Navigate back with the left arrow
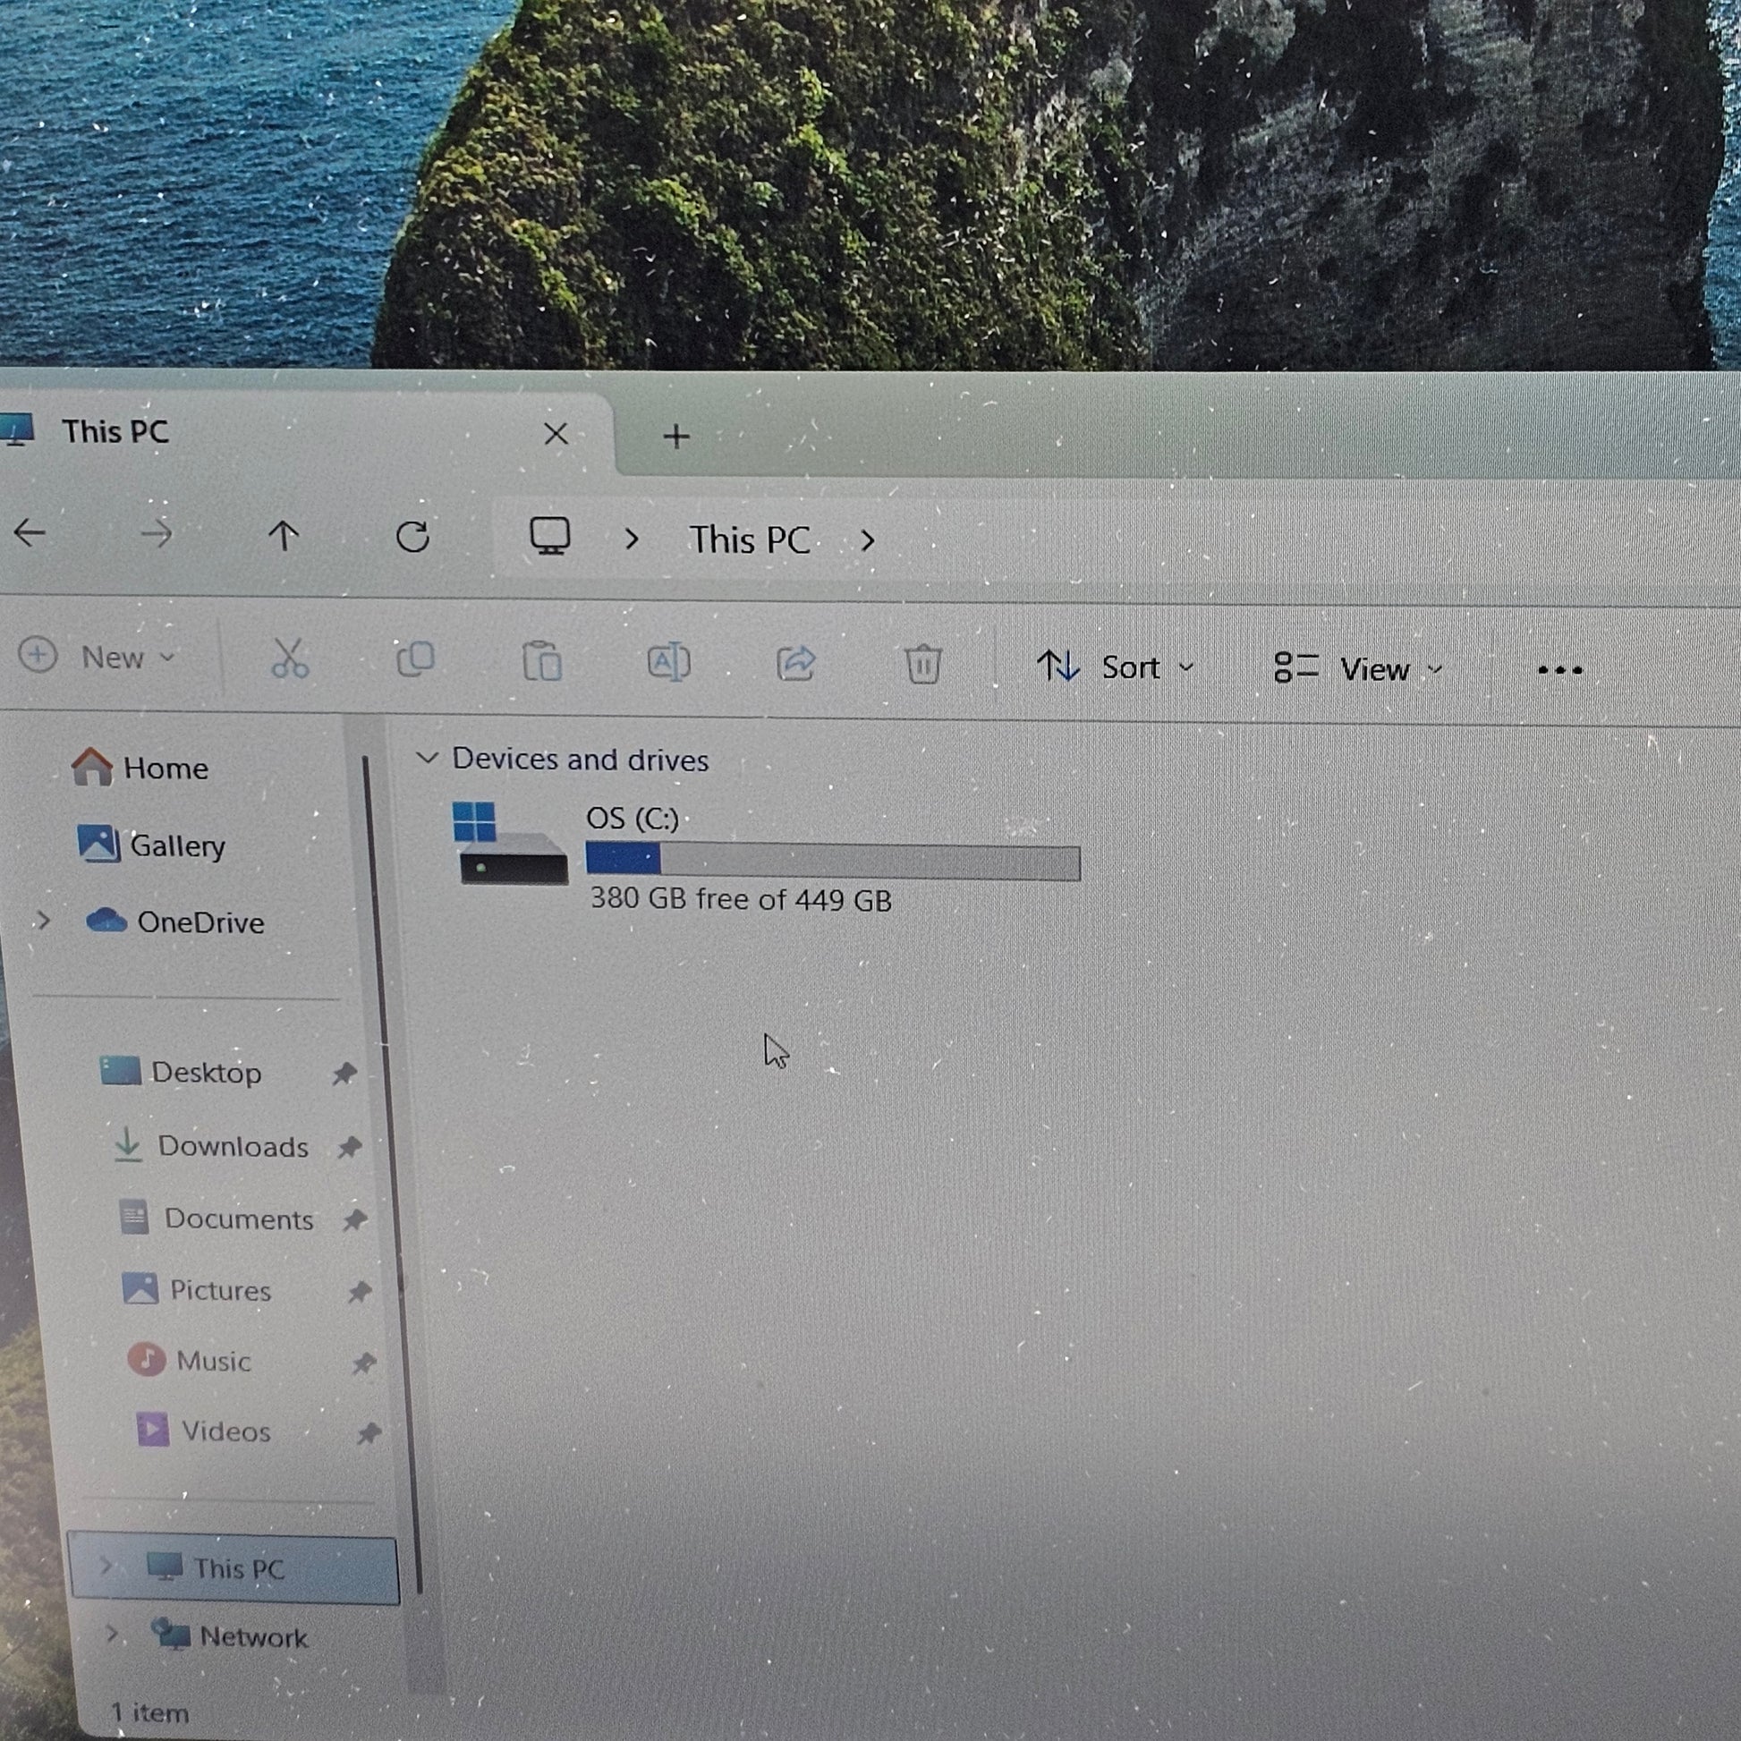Viewport: 1741px width, 1741px height. tap(30, 532)
